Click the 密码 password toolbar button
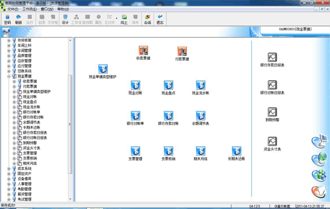Viewport: 330px width, 209px height. pos(7,19)
